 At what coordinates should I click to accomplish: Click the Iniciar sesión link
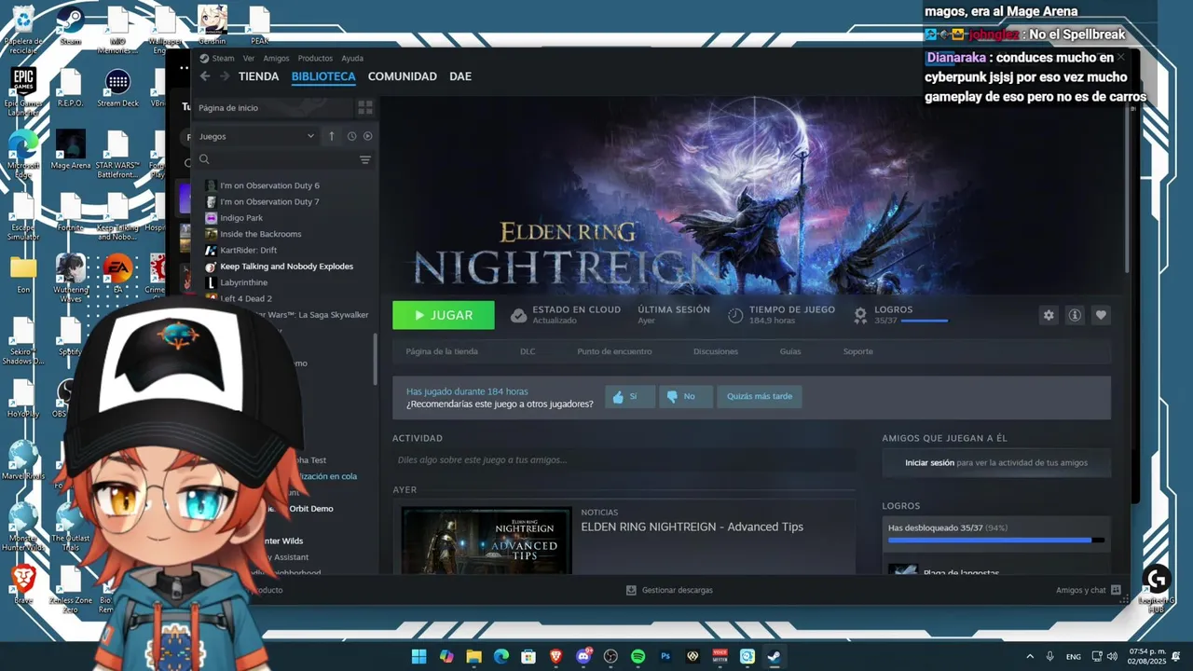pyautogui.click(x=929, y=462)
